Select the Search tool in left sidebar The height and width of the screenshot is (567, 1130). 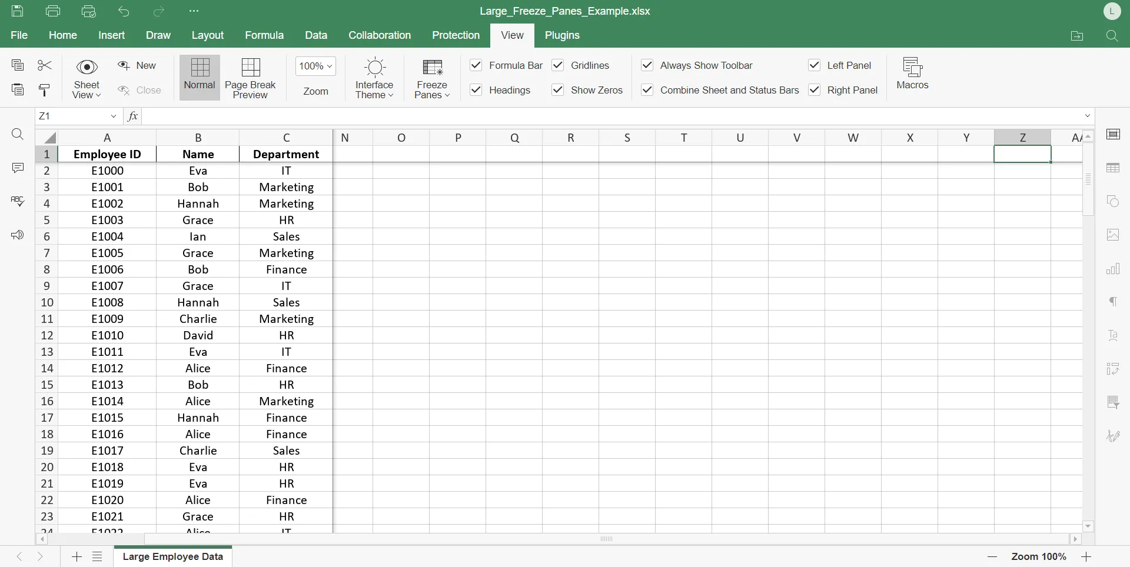[18, 135]
